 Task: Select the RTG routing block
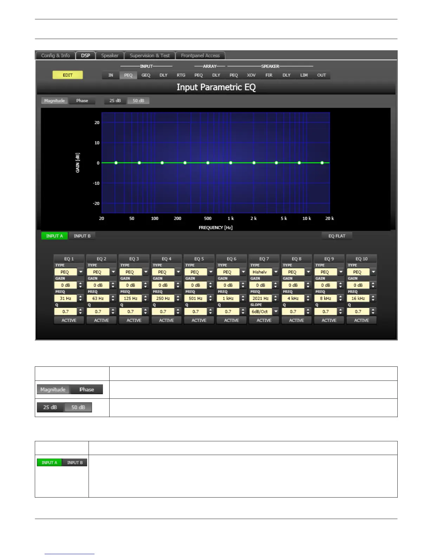(x=181, y=75)
